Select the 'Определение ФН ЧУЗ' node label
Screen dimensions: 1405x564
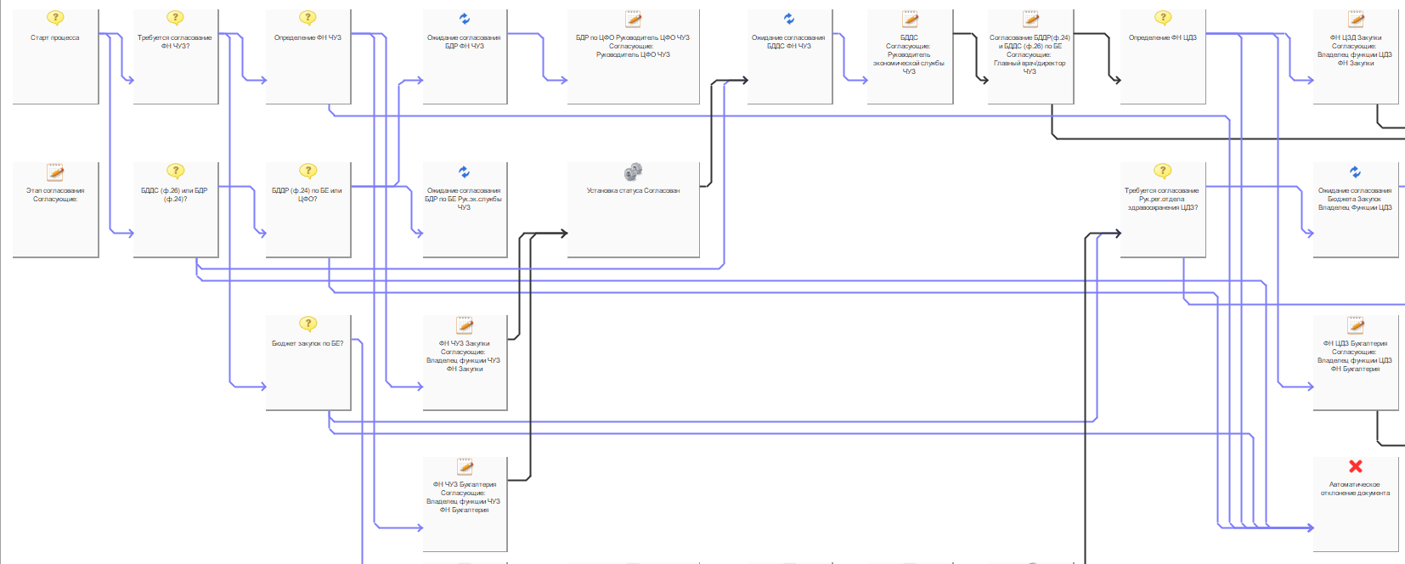pyautogui.click(x=308, y=37)
